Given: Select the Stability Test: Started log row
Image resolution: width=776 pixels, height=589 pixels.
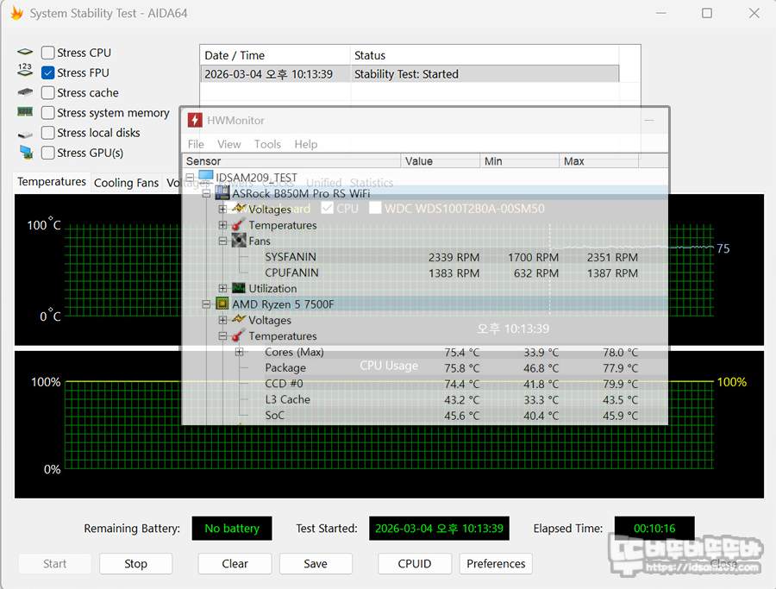Looking at the screenshot, I should point(410,74).
